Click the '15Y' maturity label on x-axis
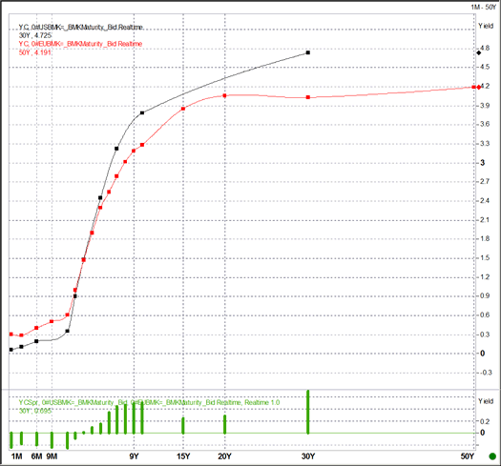 tap(183, 456)
